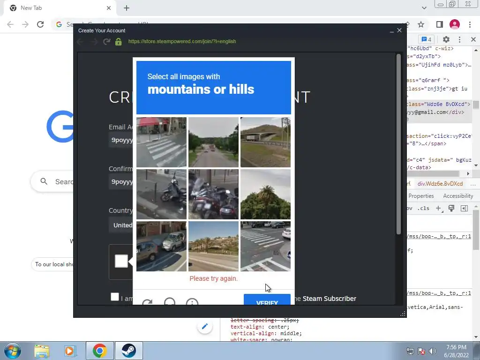Switch to audio captcha challenge
Viewport: 480px width, 360px height.
pyautogui.click(x=170, y=301)
